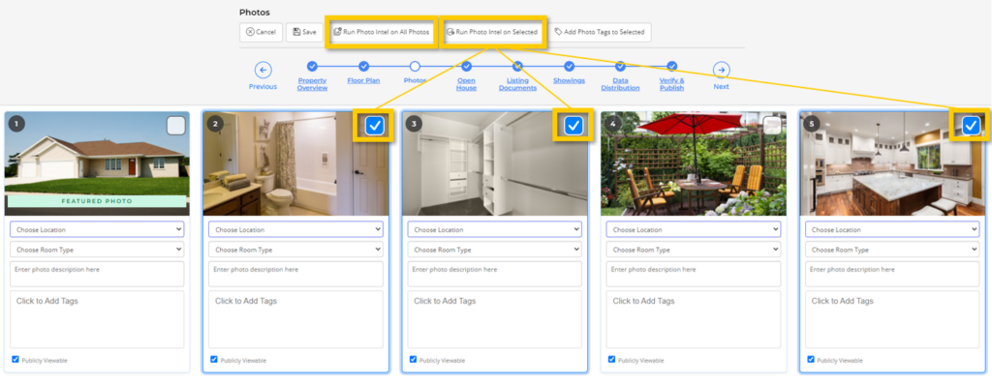Click the Next arrow circle icon
Viewport: 992px width, 384px height.
(x=721, y=70)
